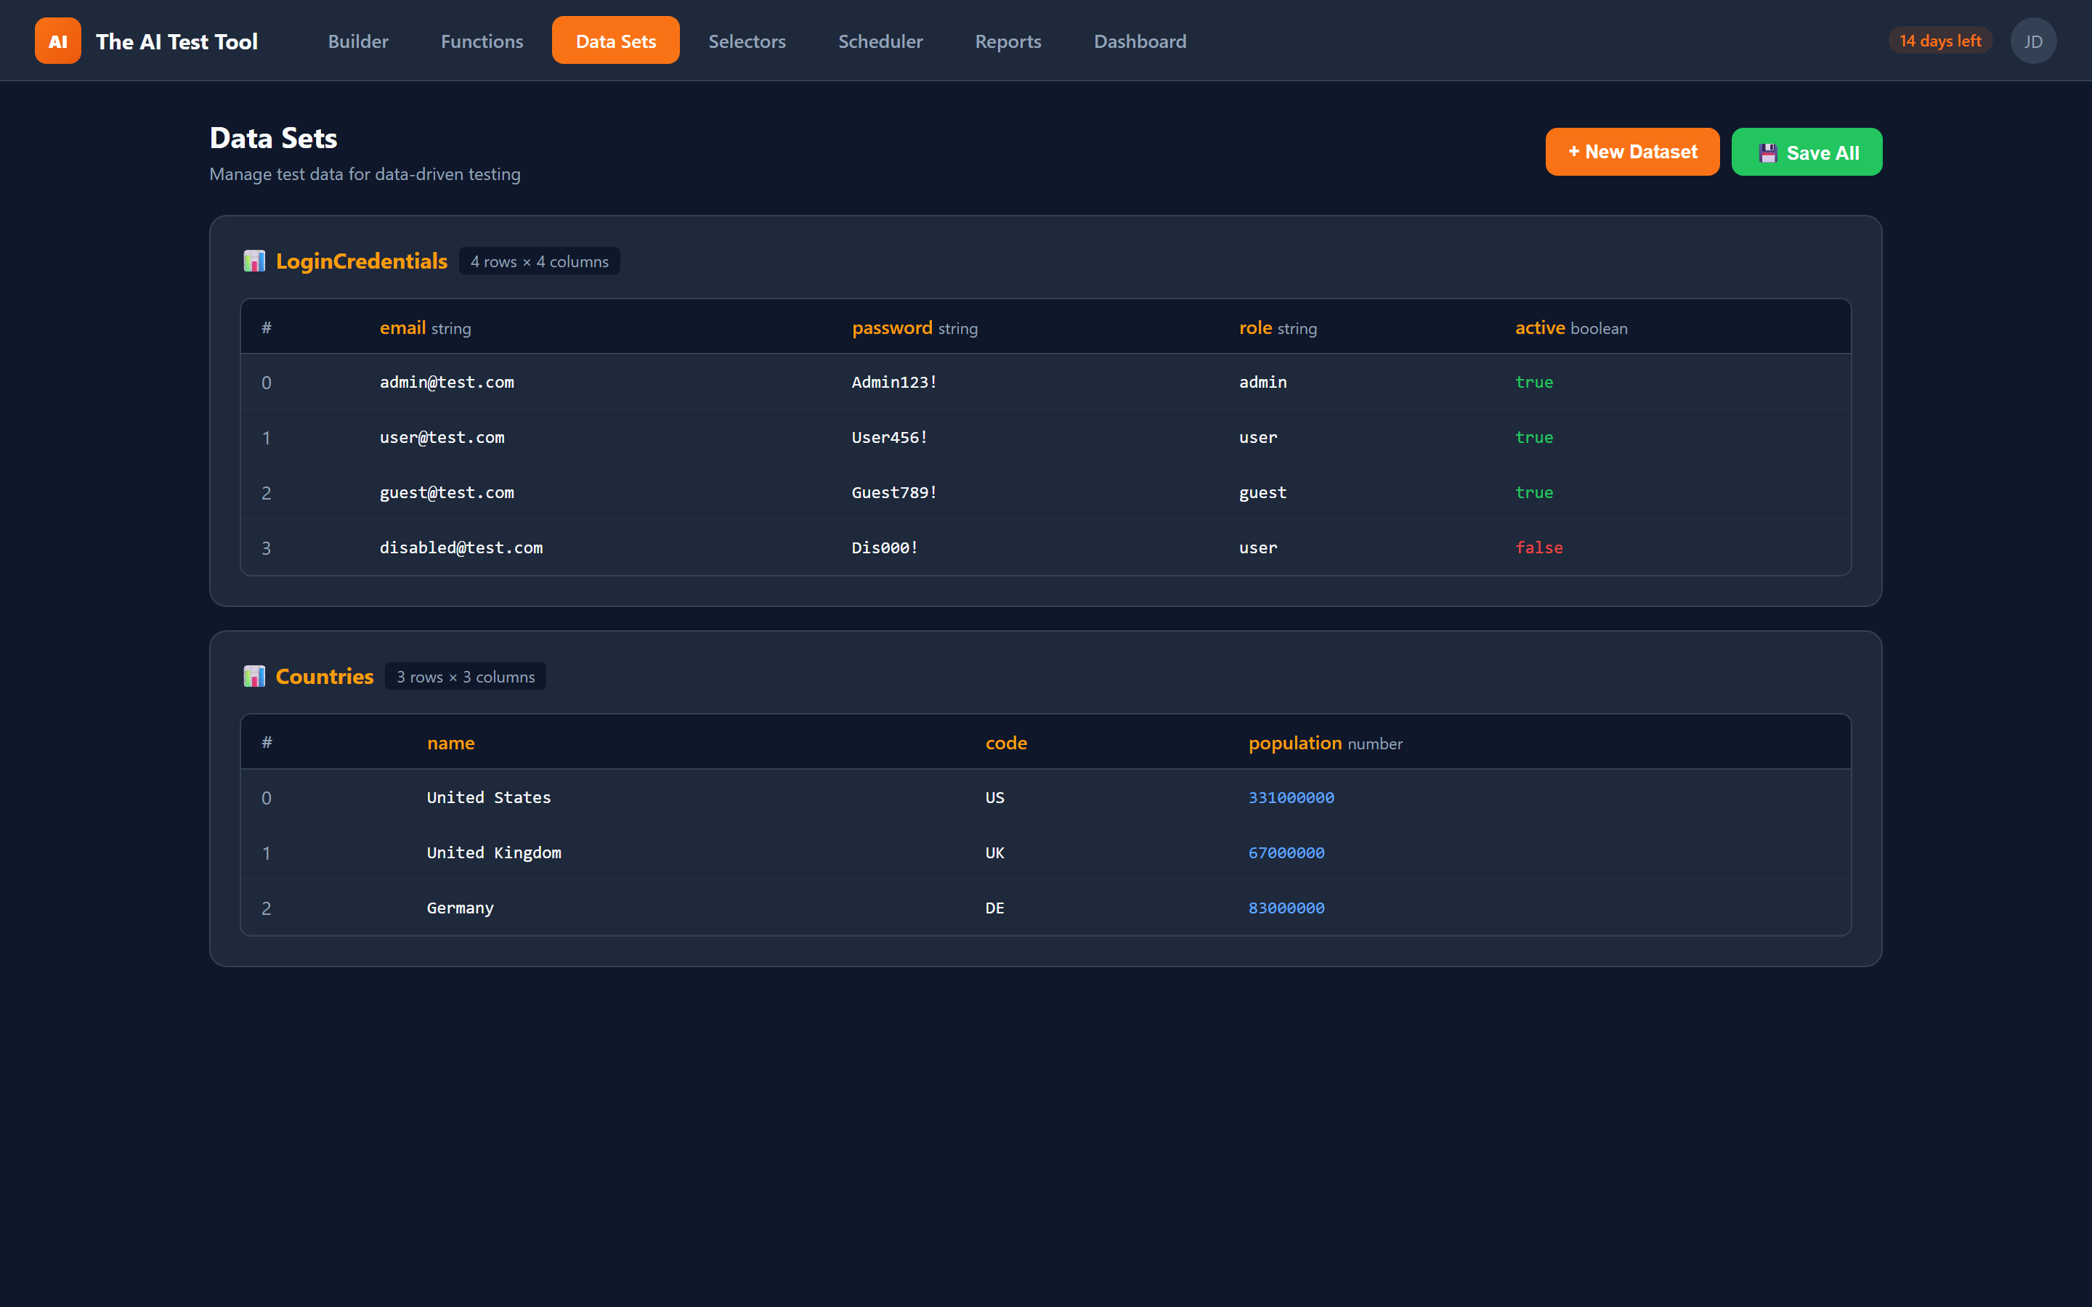Image resolution: width=2092 pixels, height=1307 pixels.
Task: Toggle the false active status of disabled@test.com
Action: (1538, 547)
